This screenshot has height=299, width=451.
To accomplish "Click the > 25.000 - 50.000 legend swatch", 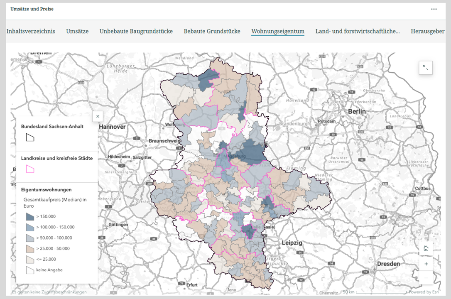I will coord(30,249).
